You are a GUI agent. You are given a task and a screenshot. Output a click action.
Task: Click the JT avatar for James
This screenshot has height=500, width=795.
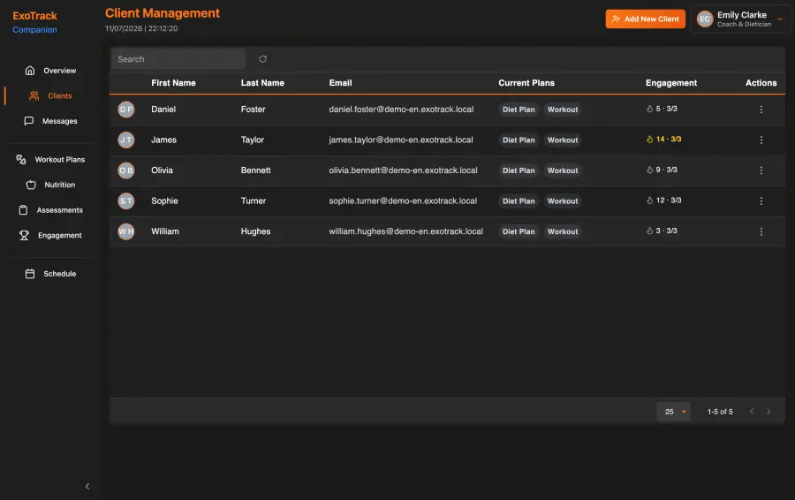126,140
